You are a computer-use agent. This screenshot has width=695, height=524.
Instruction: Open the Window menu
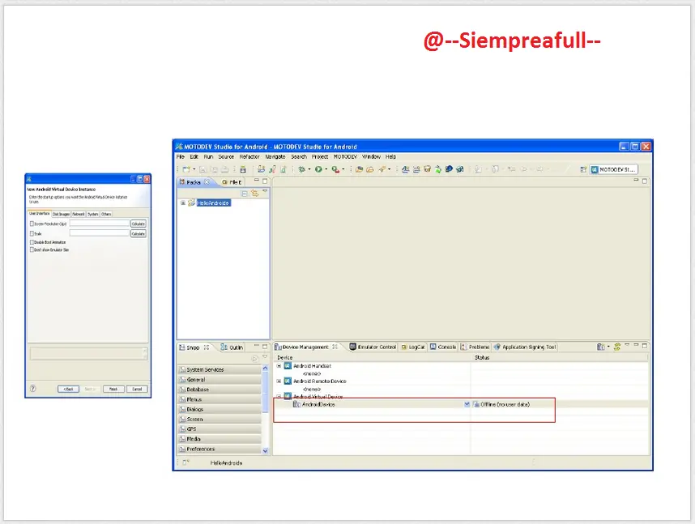point(372,157)
